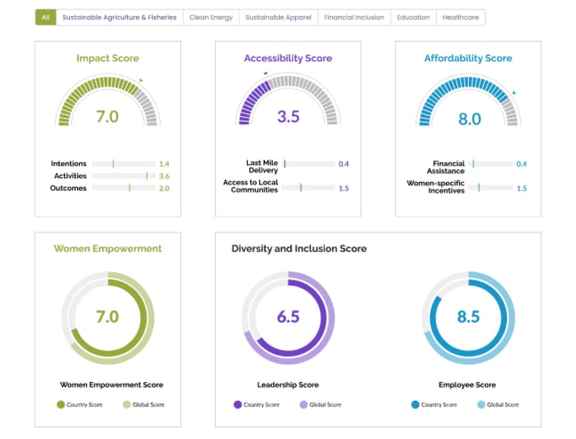
Task: Click the Accessibility Score 3.5 gauge
Action: 288,100
